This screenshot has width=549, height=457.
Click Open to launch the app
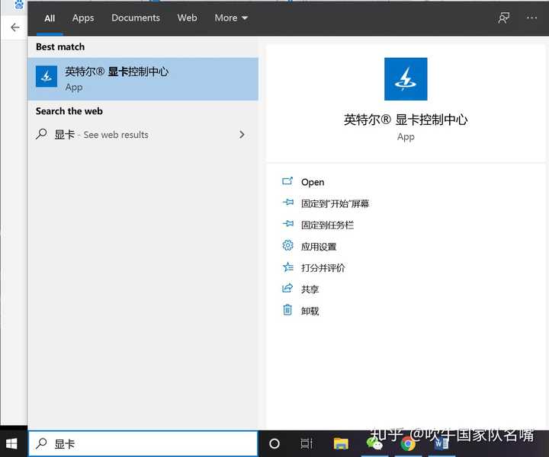click(313, 182)
